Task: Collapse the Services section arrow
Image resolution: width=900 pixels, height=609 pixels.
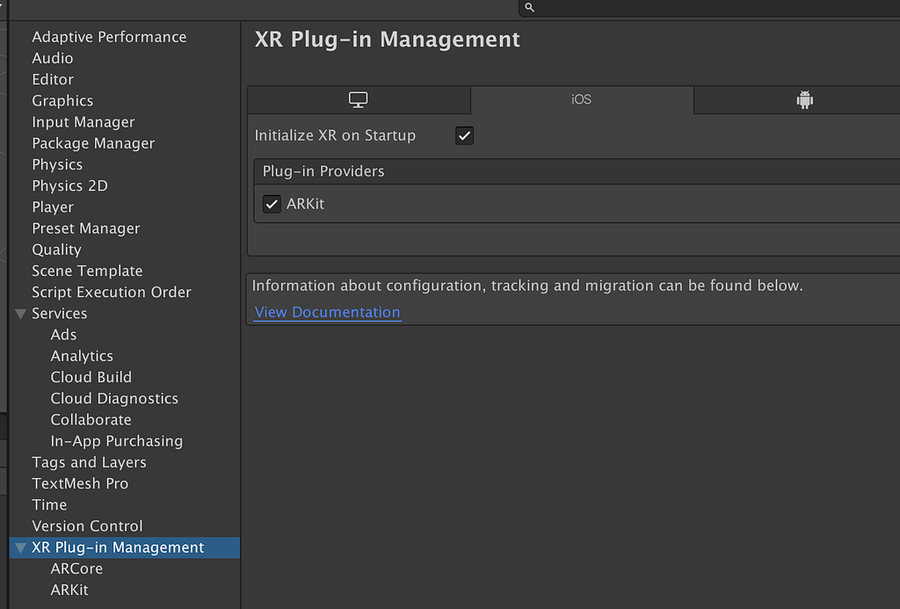Action: [21, 314]
